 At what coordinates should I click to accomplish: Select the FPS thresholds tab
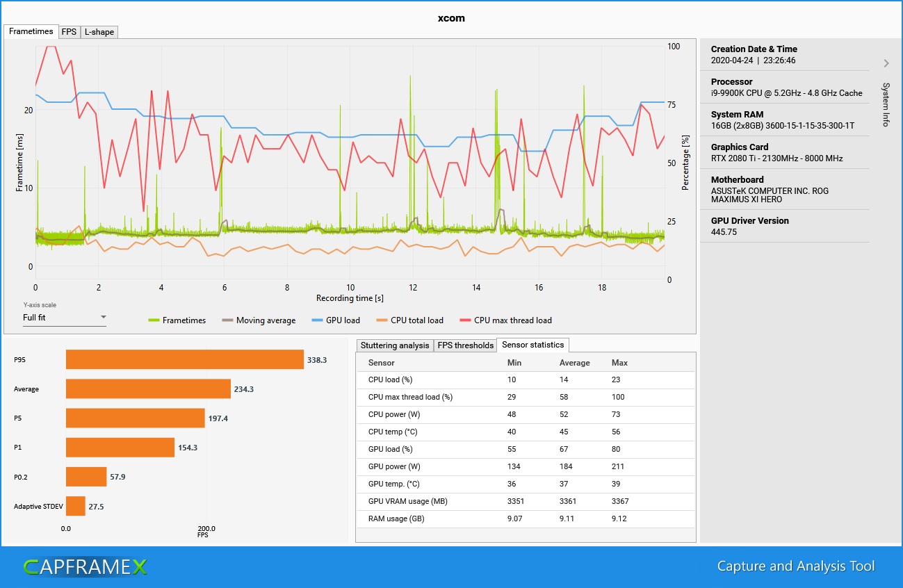(x=465, y=345)
